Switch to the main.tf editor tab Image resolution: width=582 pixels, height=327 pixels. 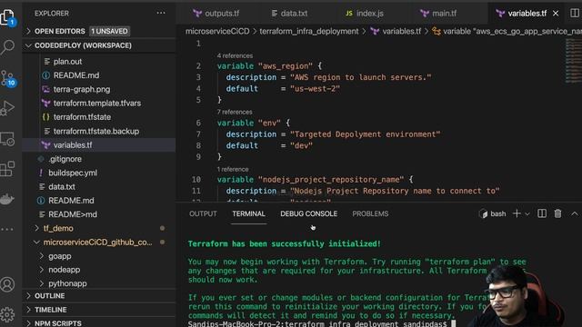pyautogui.click(x=438, y=14)
